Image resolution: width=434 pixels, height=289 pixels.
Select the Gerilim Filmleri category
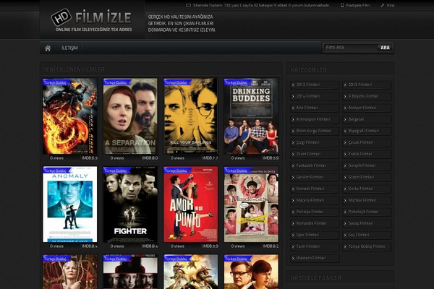pyautogui.click(x=315, y=177)
